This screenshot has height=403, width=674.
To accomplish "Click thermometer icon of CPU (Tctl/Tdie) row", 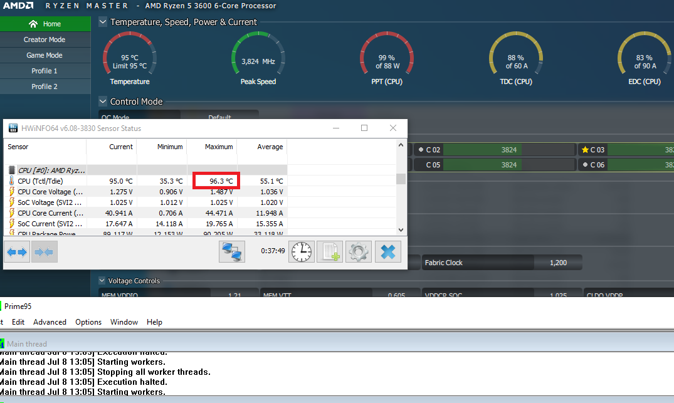I will [x=12, y=181].
